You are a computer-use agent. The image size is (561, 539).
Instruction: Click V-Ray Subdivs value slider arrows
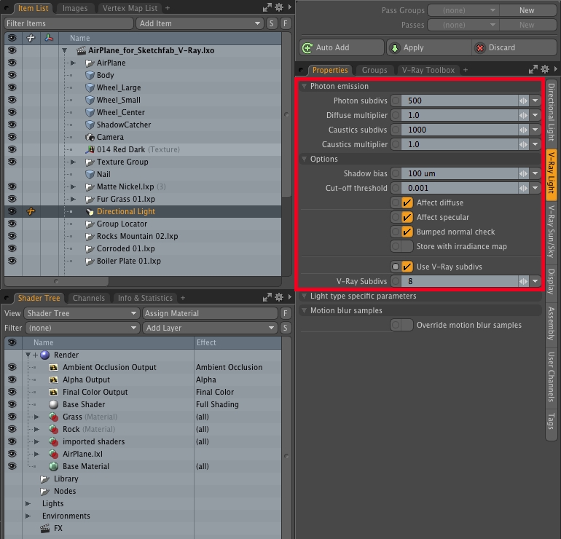(523, 281)
